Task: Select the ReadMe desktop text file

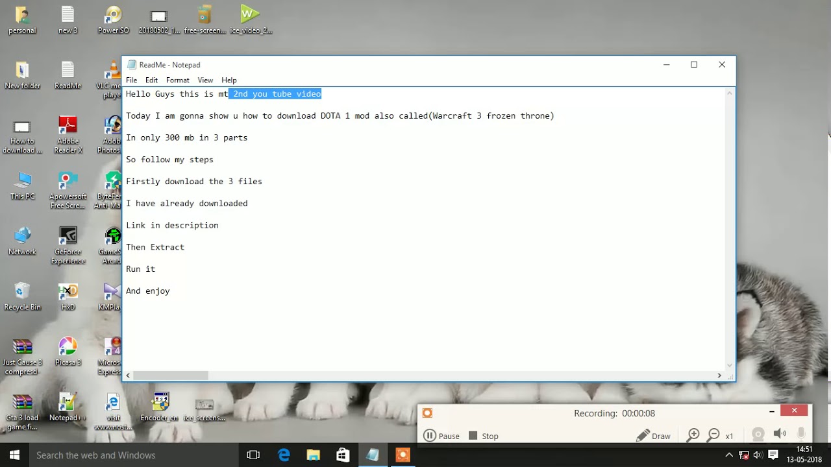Action: coord(68,75)
